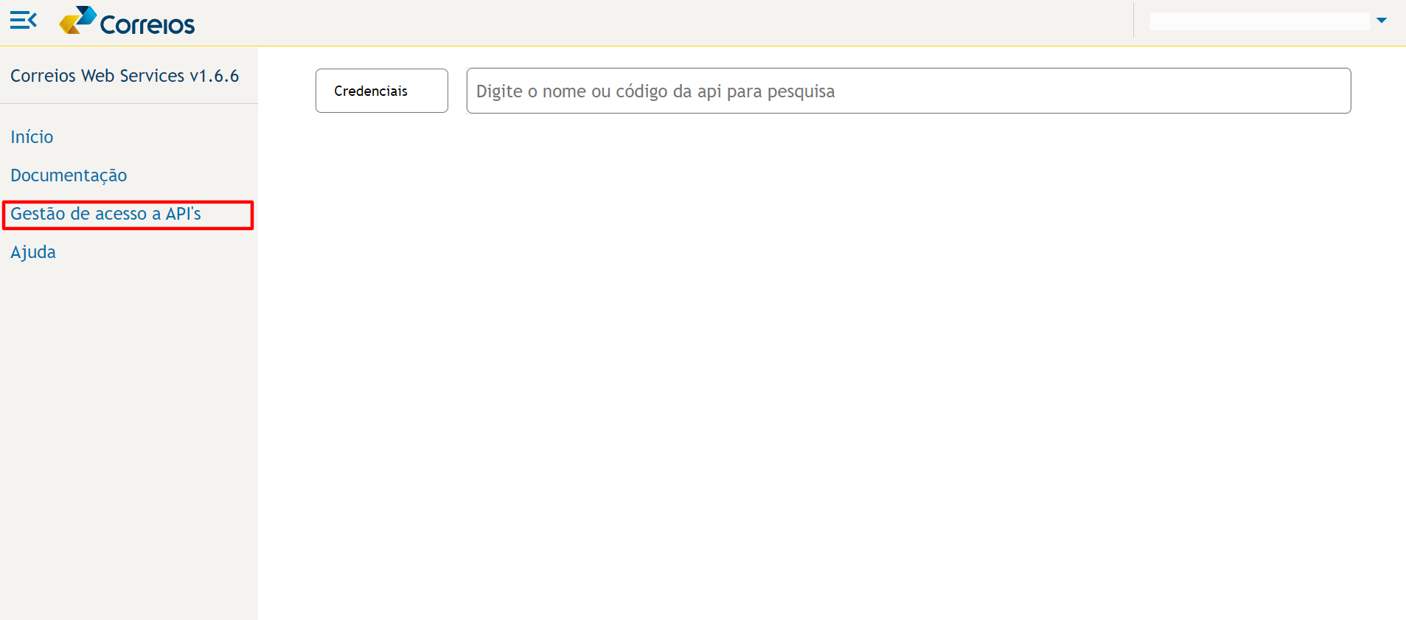Screen dimensions: 1406x620
Task: Click the Correios Web Services v1.6.6 title
Action: (125, 76)
